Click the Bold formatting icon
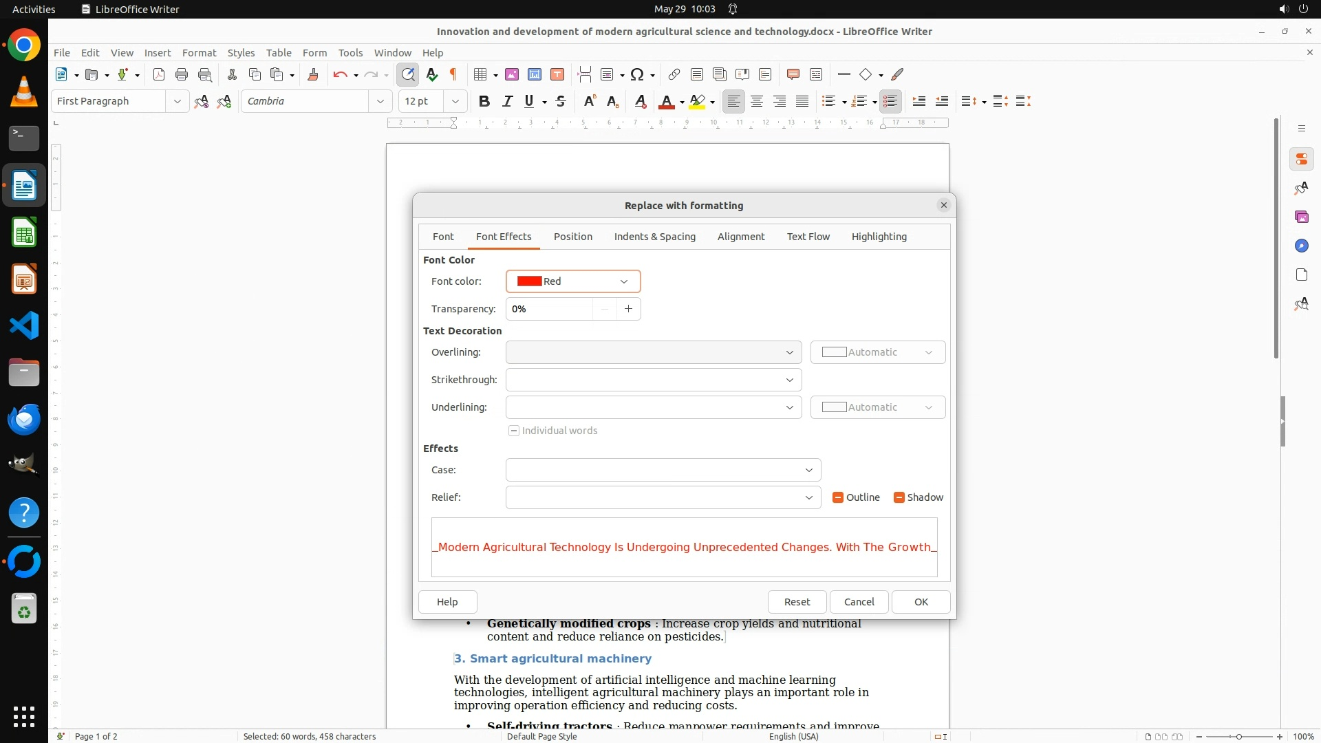The image size is (1321, 743). tap(484, 101)
